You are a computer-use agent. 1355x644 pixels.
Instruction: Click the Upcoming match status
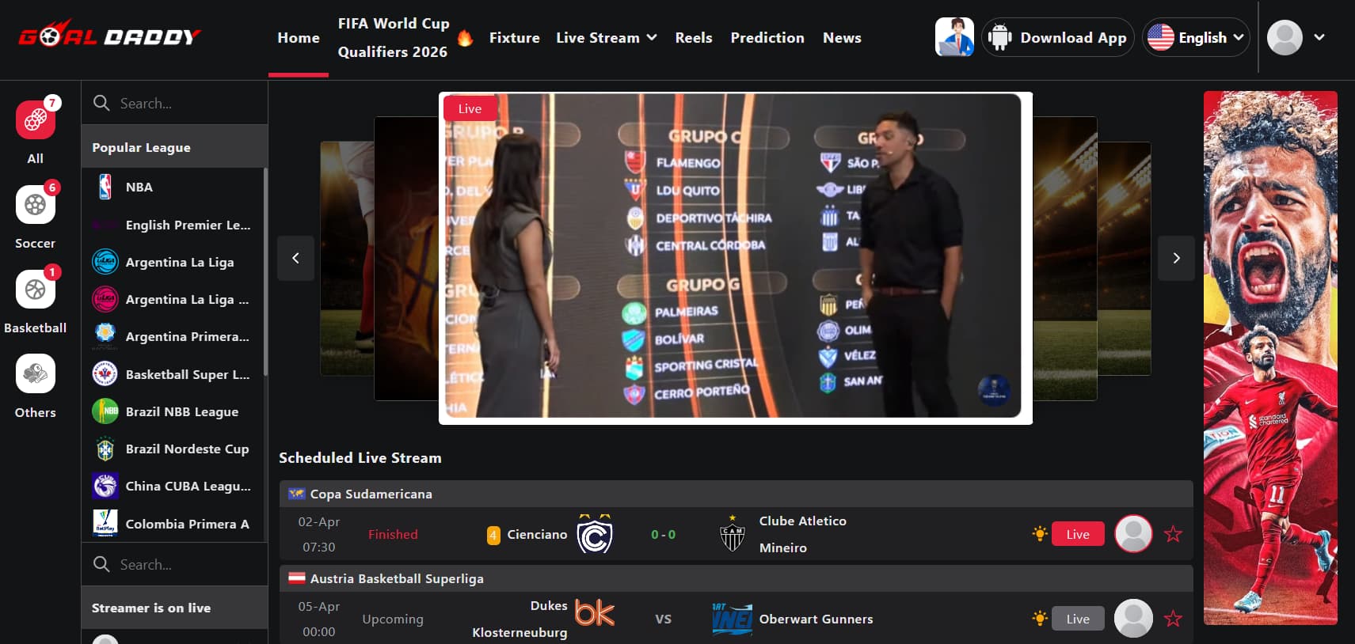(x=393, y=619)
